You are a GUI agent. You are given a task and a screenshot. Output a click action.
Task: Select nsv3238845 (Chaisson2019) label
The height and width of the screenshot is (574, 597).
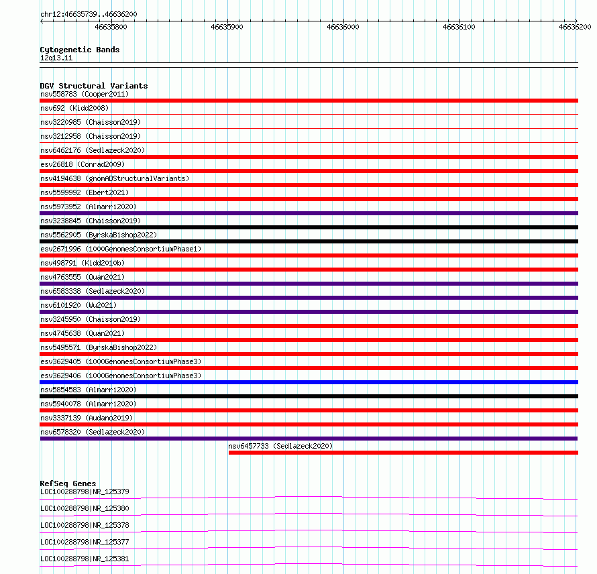tap(91, 221)
